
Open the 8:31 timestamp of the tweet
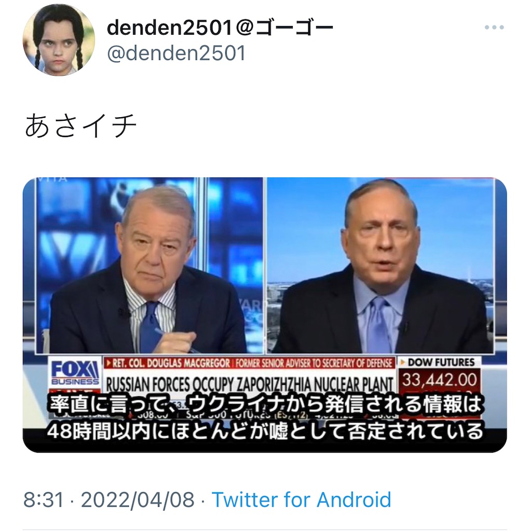click(44, 500)
